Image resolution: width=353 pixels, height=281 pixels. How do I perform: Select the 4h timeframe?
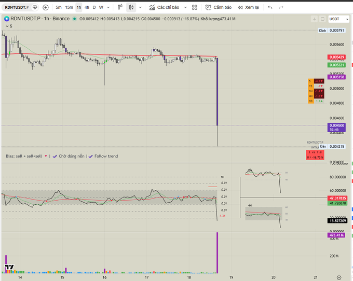(86, 7)
